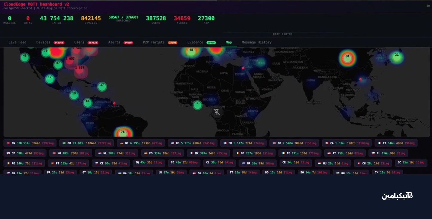Screen dimensions: 432x219
Task: Click the FR country chip
Action: pos(243,143)
